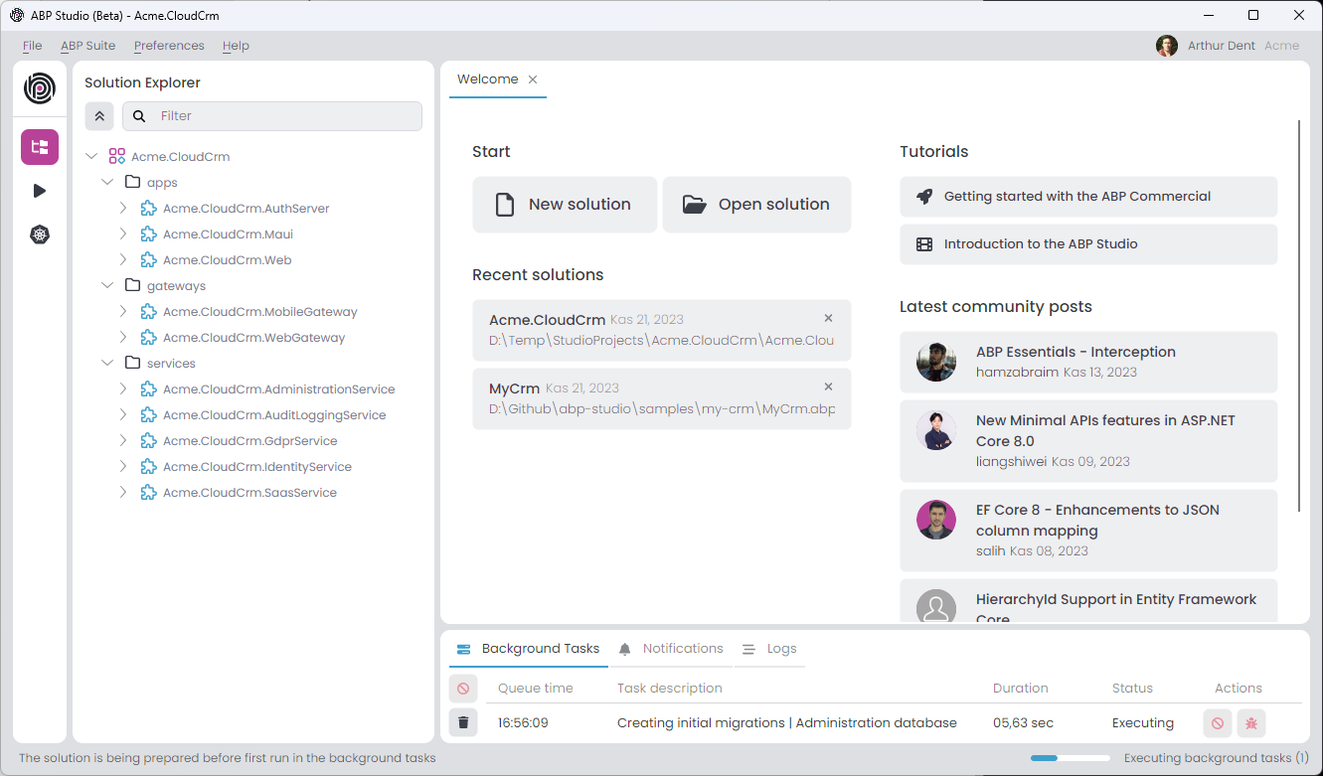Click the cancel all tasks icon
Image resolution: width=1323 pixels, height=776 pixels.
(463, 689)
